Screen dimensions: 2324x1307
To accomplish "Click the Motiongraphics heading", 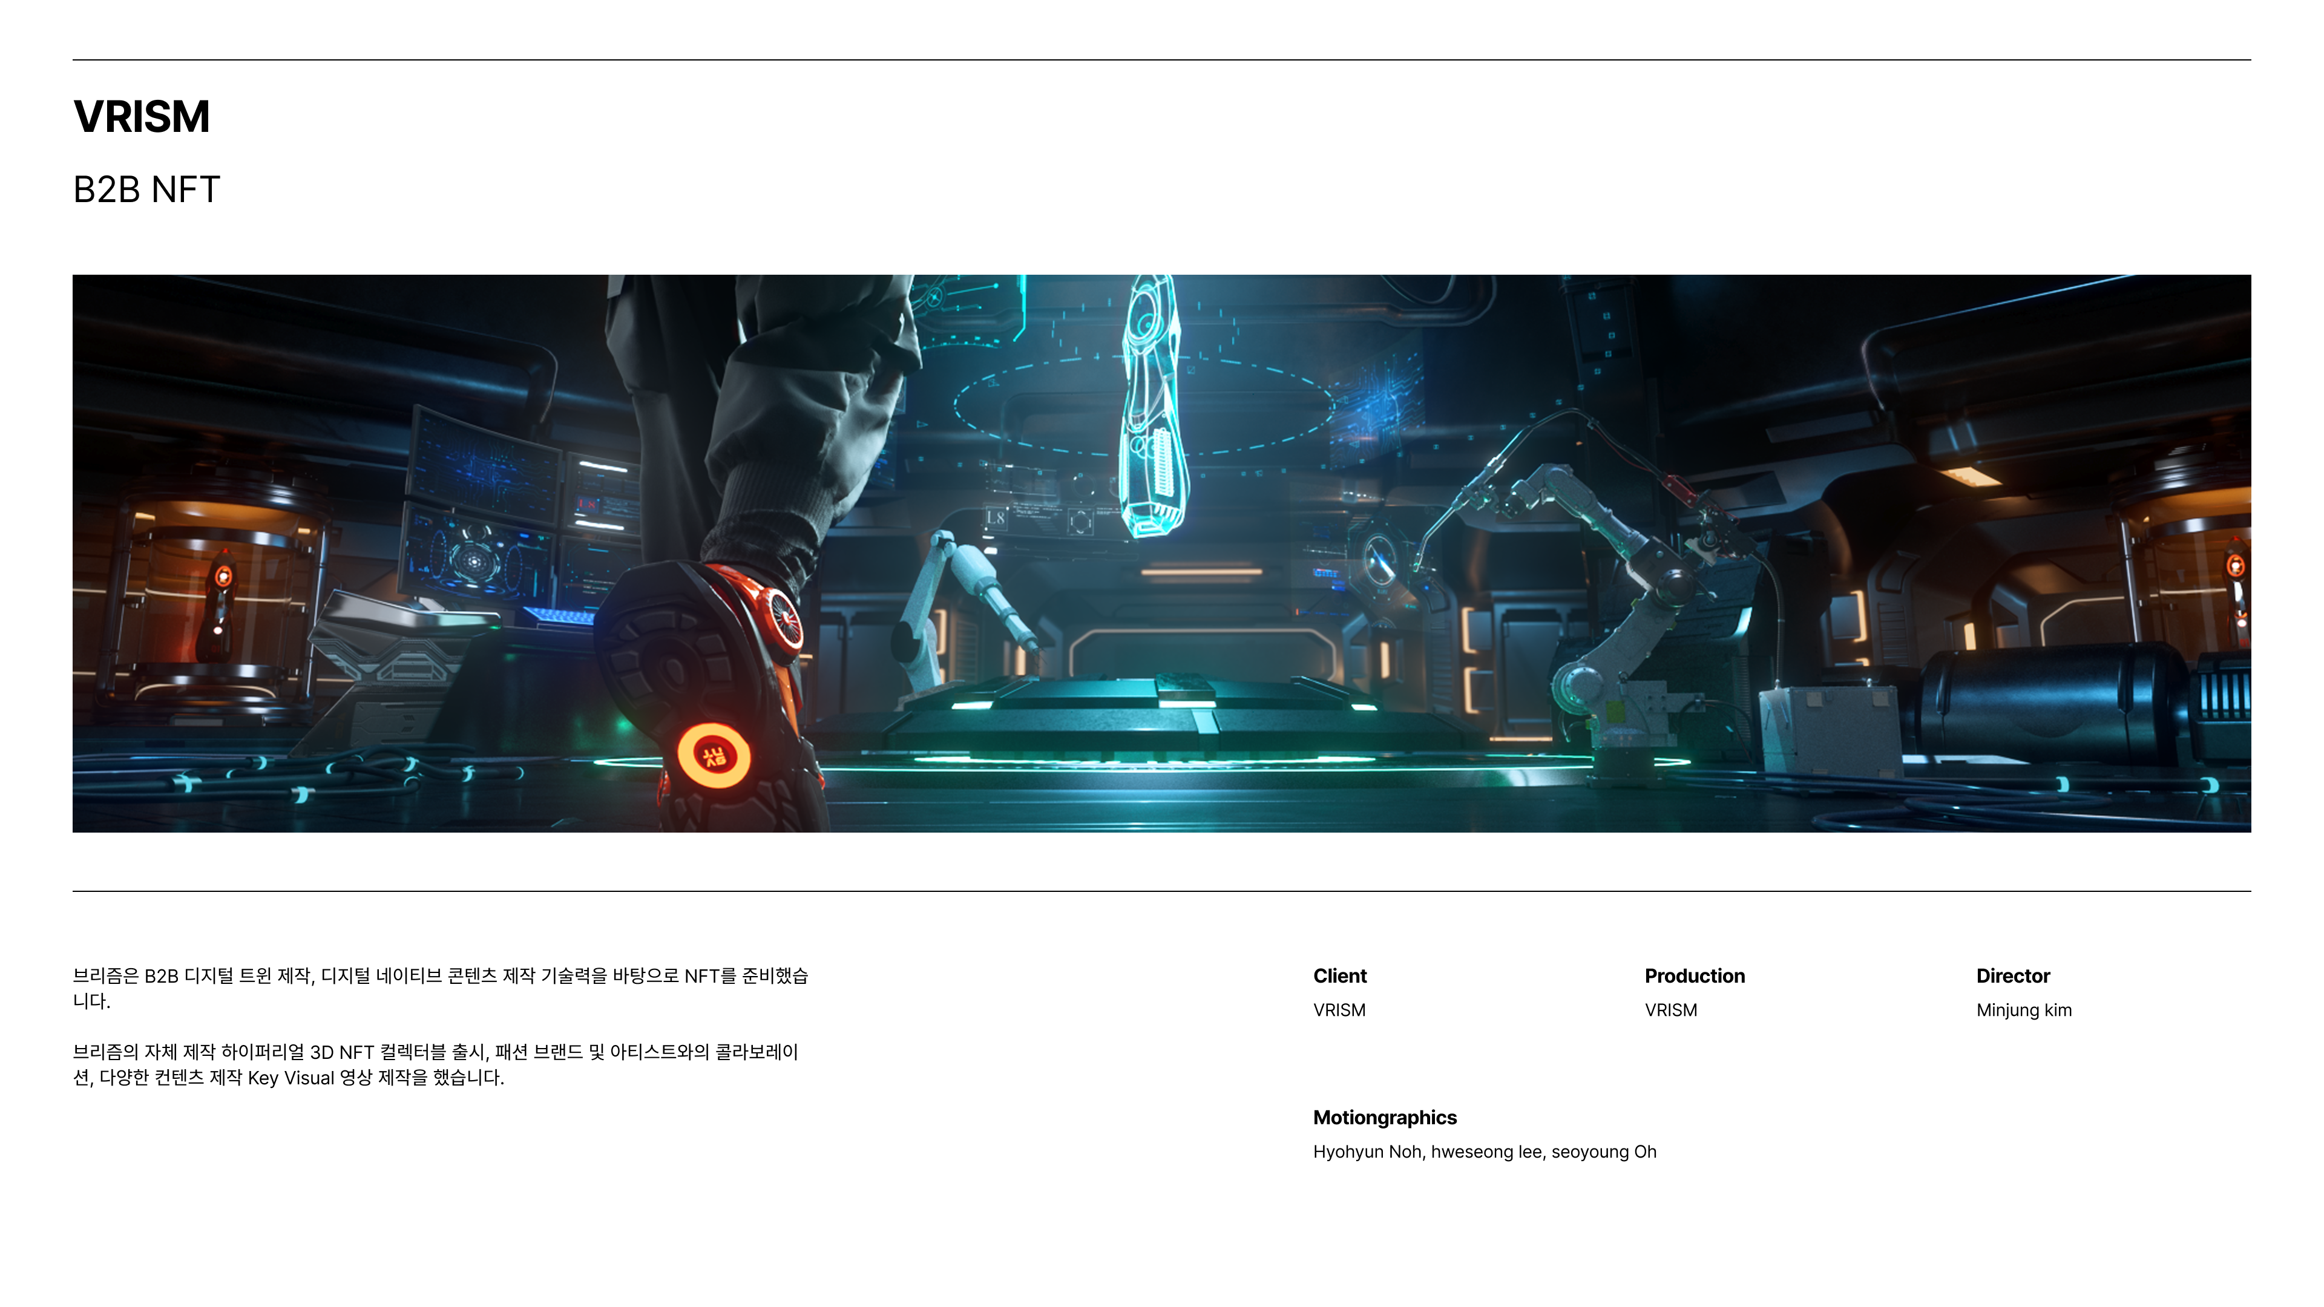I will pos(1385,1118).
